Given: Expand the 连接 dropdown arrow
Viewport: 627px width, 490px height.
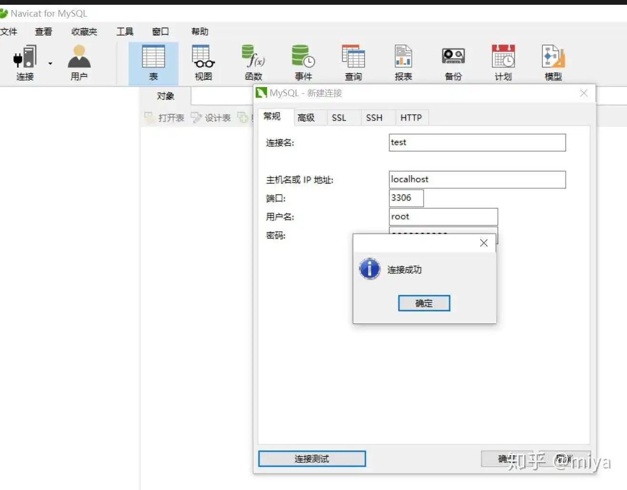Looking at the screenshot, I should pyautogui.click(x=50, y=63).
